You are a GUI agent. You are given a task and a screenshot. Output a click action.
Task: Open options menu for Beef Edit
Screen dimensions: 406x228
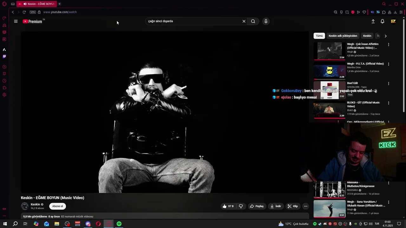[389, 84]
